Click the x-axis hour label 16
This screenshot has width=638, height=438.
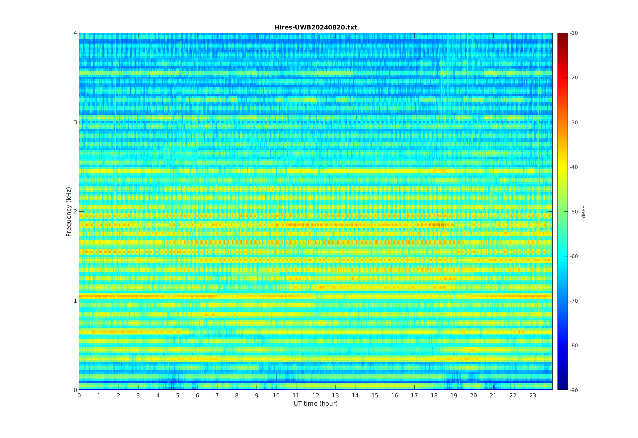pyautogui.click(x=394, y=396)
